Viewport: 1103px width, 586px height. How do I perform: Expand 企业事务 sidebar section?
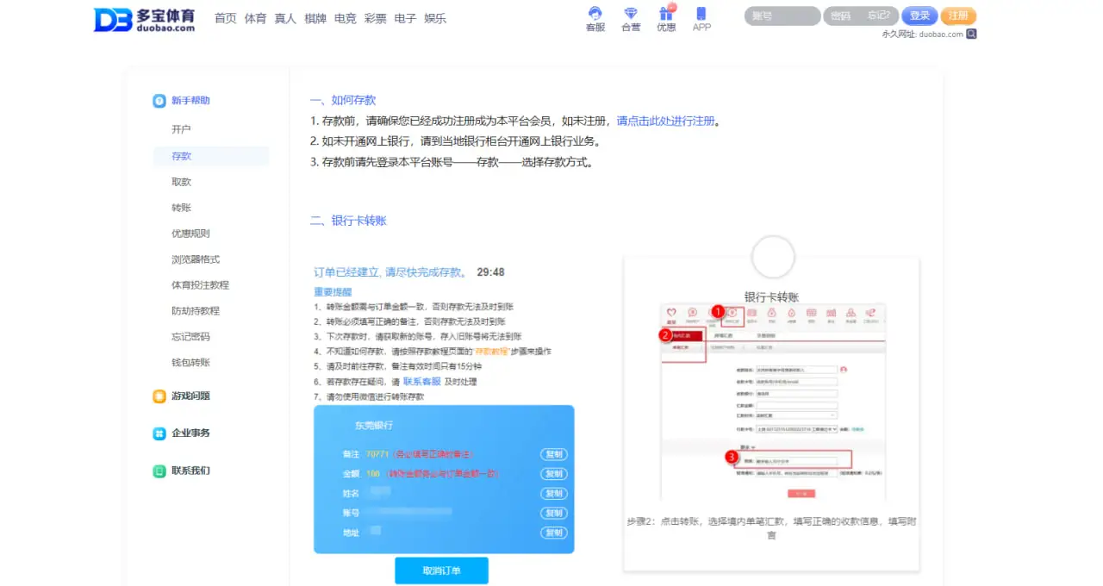(190, 433)
